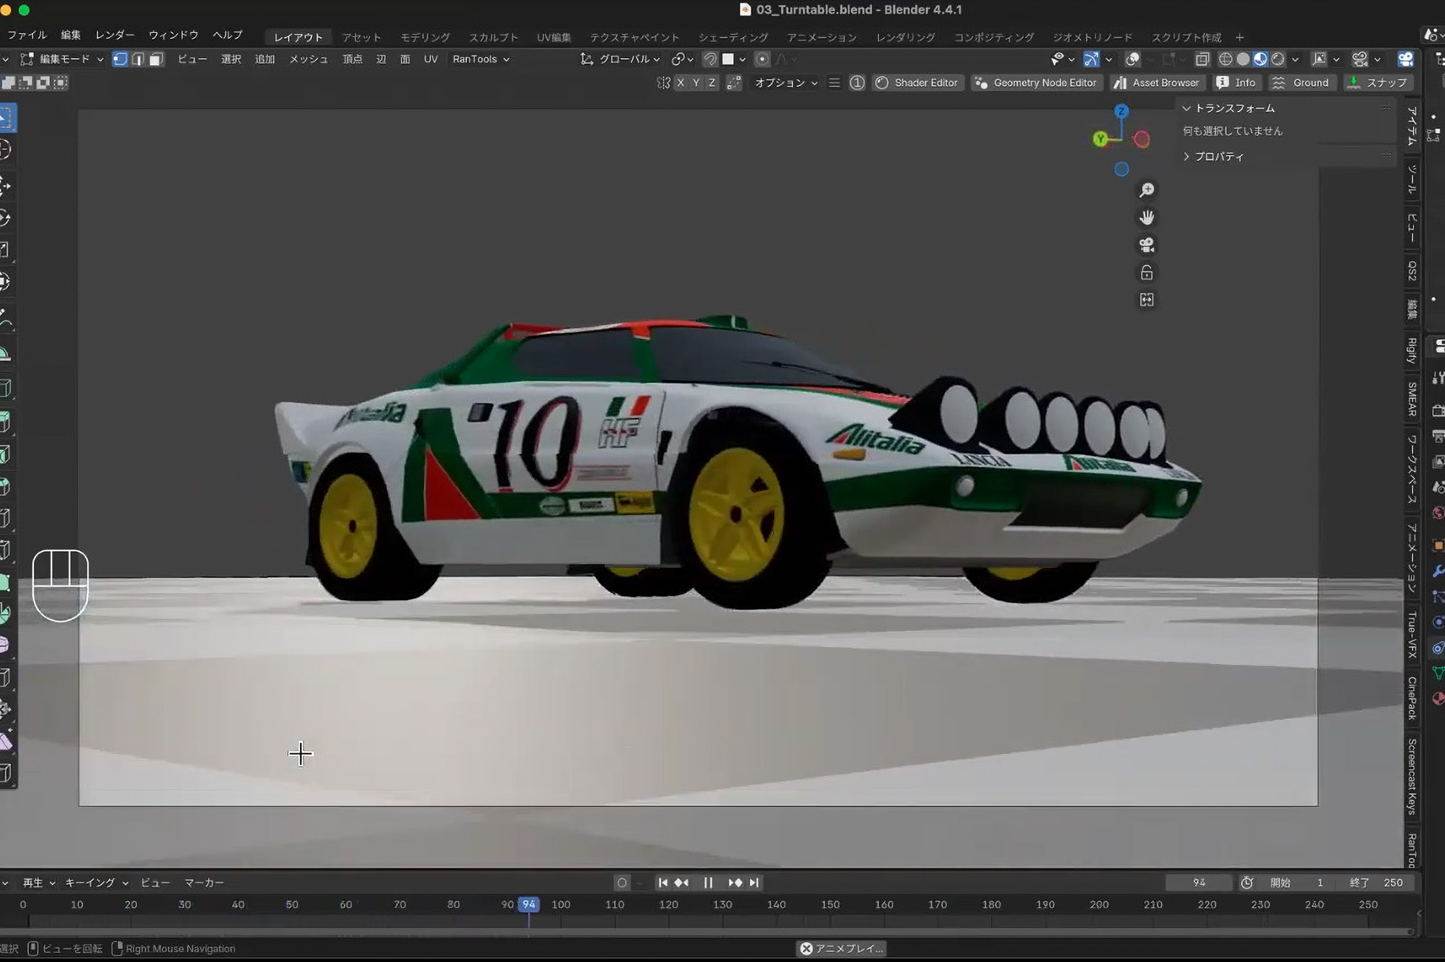Switch to アニメーション workspace tab
Image resolution: width=1445 pixels, height=962 pixels.
(822, 38)
